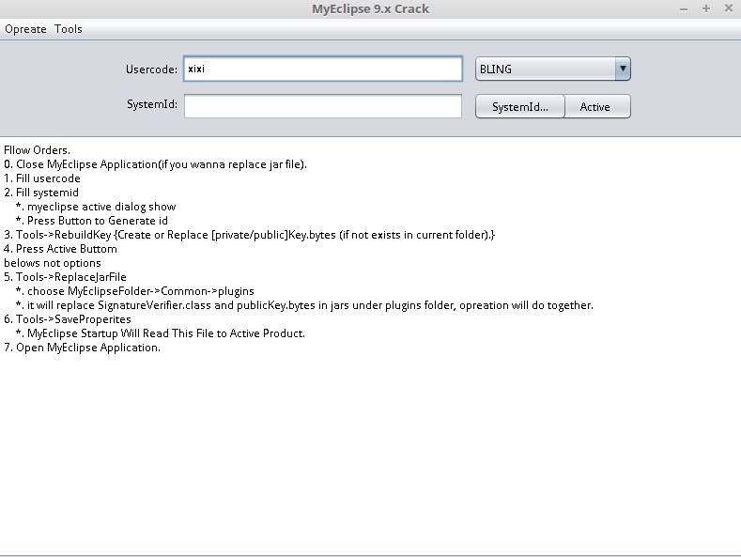The height and width of the screenshot is (557, 741).
Task: Click the 'it will replace SignatureVerifier.class' line
Action: tap(304, 305)
